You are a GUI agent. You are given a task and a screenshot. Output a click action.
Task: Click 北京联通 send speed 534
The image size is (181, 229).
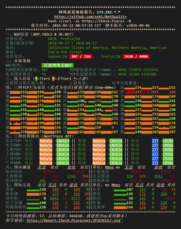click(130, 176)
